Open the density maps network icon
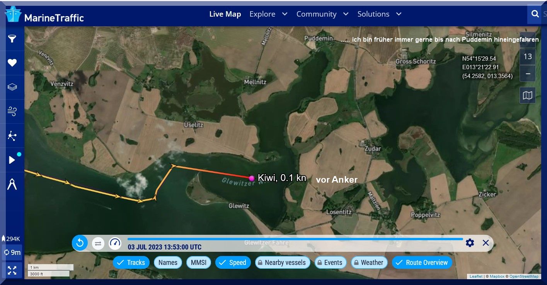 (x=12, y=136)
